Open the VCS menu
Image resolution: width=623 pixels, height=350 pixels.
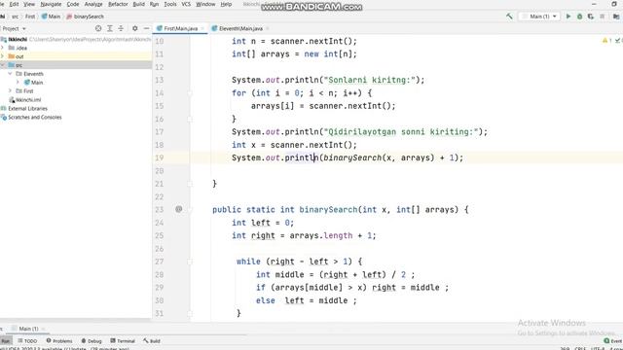(x=186, y=4)
